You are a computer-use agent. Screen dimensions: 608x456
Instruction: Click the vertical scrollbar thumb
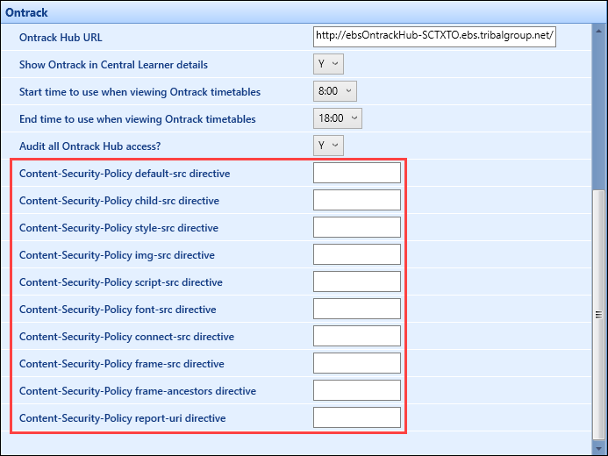[x=599, y=315]
